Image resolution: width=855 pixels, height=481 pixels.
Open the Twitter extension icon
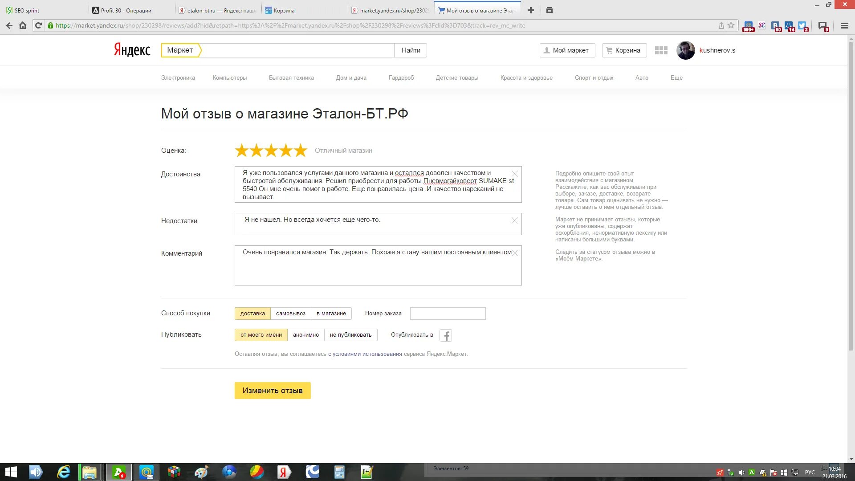803,26
